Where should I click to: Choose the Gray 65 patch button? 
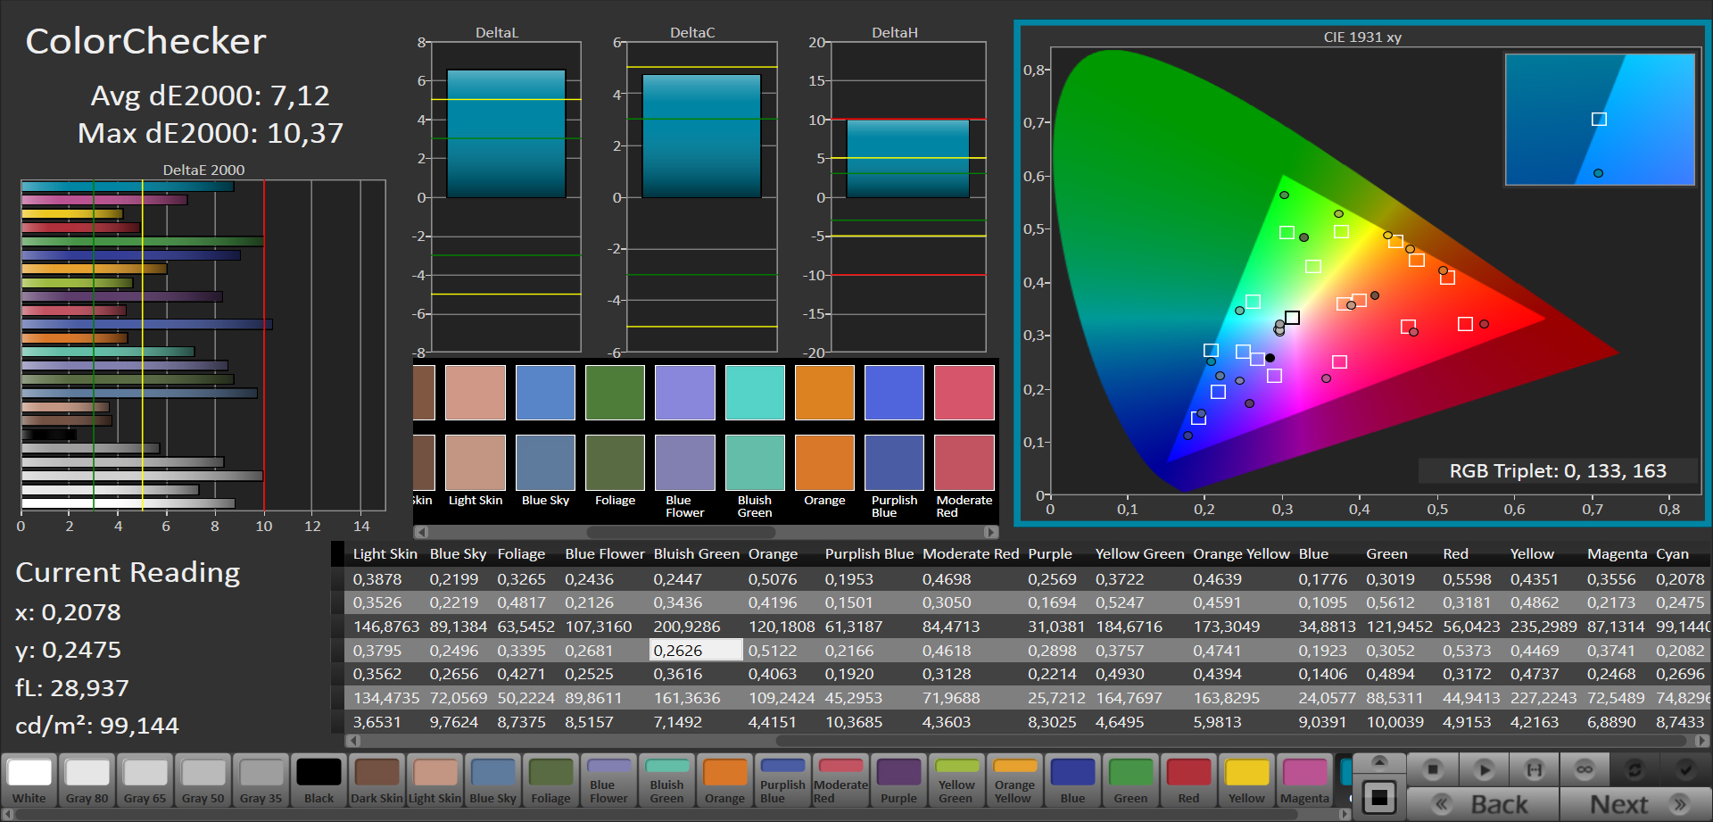145,780
